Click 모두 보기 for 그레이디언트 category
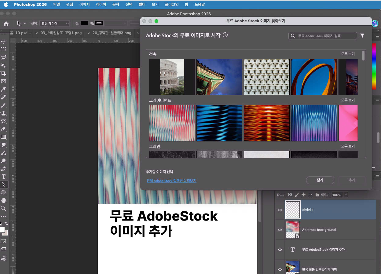This screenshot has width=381, height=274. tap(348, 100)
